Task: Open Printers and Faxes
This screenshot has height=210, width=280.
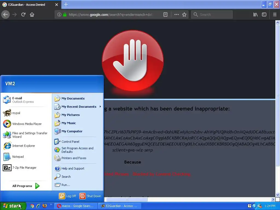Action: pyautogui.click(x=78, y=158)
